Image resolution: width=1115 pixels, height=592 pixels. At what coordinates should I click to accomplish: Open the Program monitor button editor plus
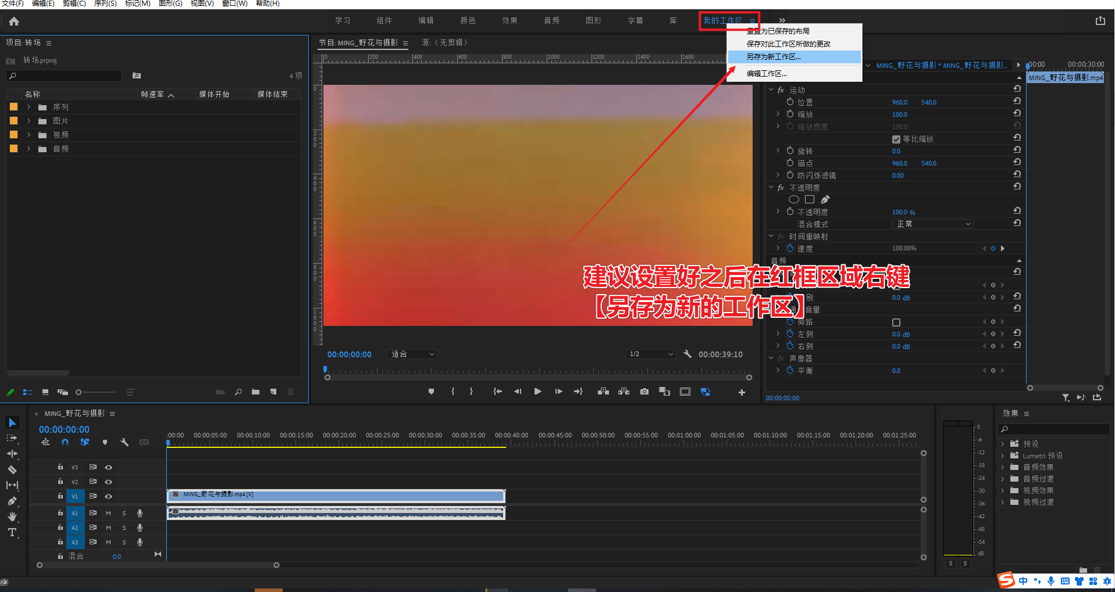[742, 393]
